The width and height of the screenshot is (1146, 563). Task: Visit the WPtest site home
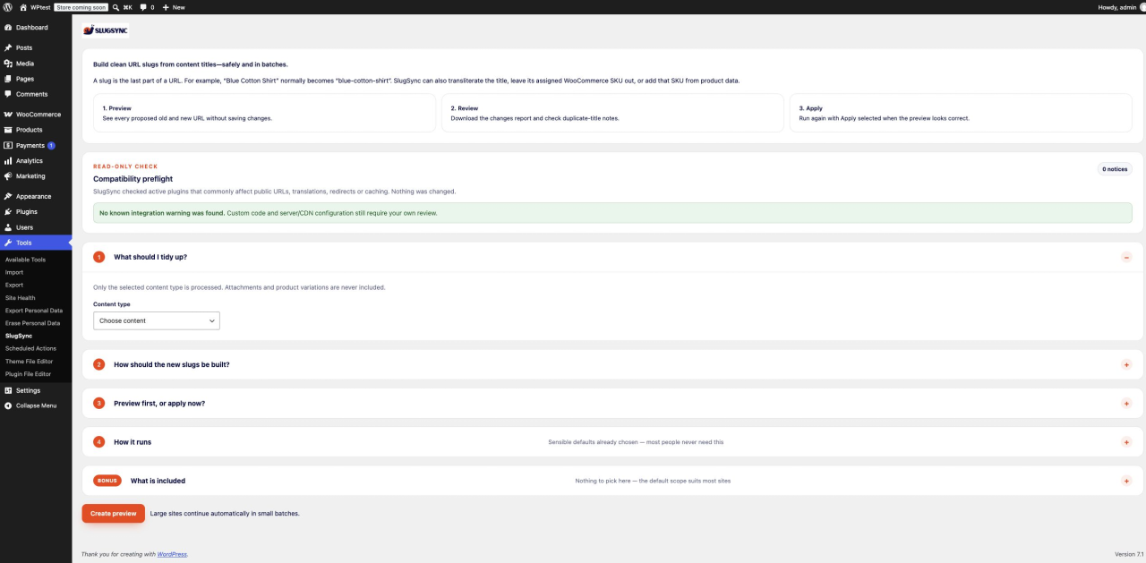point(36,6)
